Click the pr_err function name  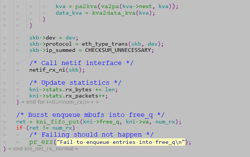[41, 142]
